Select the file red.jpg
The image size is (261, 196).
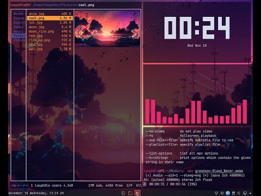pyautogui.click(x=50, y=36)
